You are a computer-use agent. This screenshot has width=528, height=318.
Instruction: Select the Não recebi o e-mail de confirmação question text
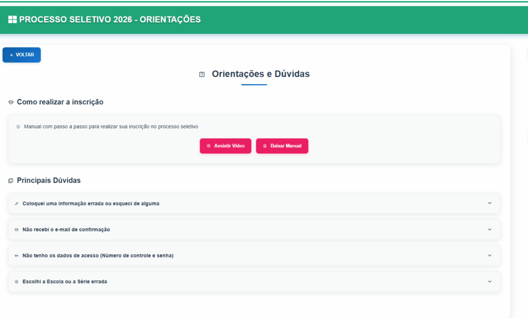tap(66, 230)
